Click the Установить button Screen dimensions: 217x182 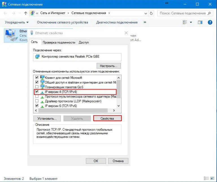coord(47,119)
